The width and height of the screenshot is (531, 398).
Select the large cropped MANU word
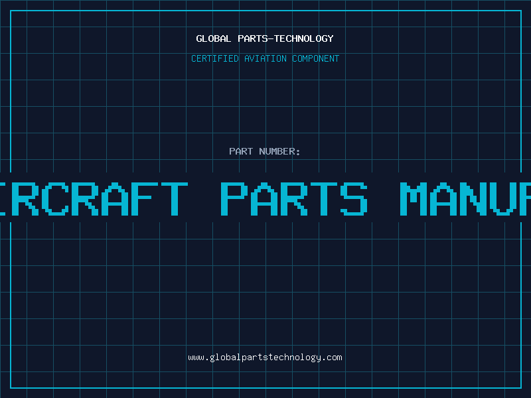pos(466,199)
